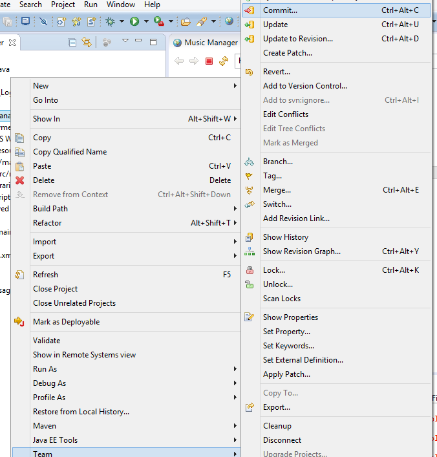Screen dimensions: 437x457
Task: Click the Tag flag icon
Action: [x=249, y=176]
